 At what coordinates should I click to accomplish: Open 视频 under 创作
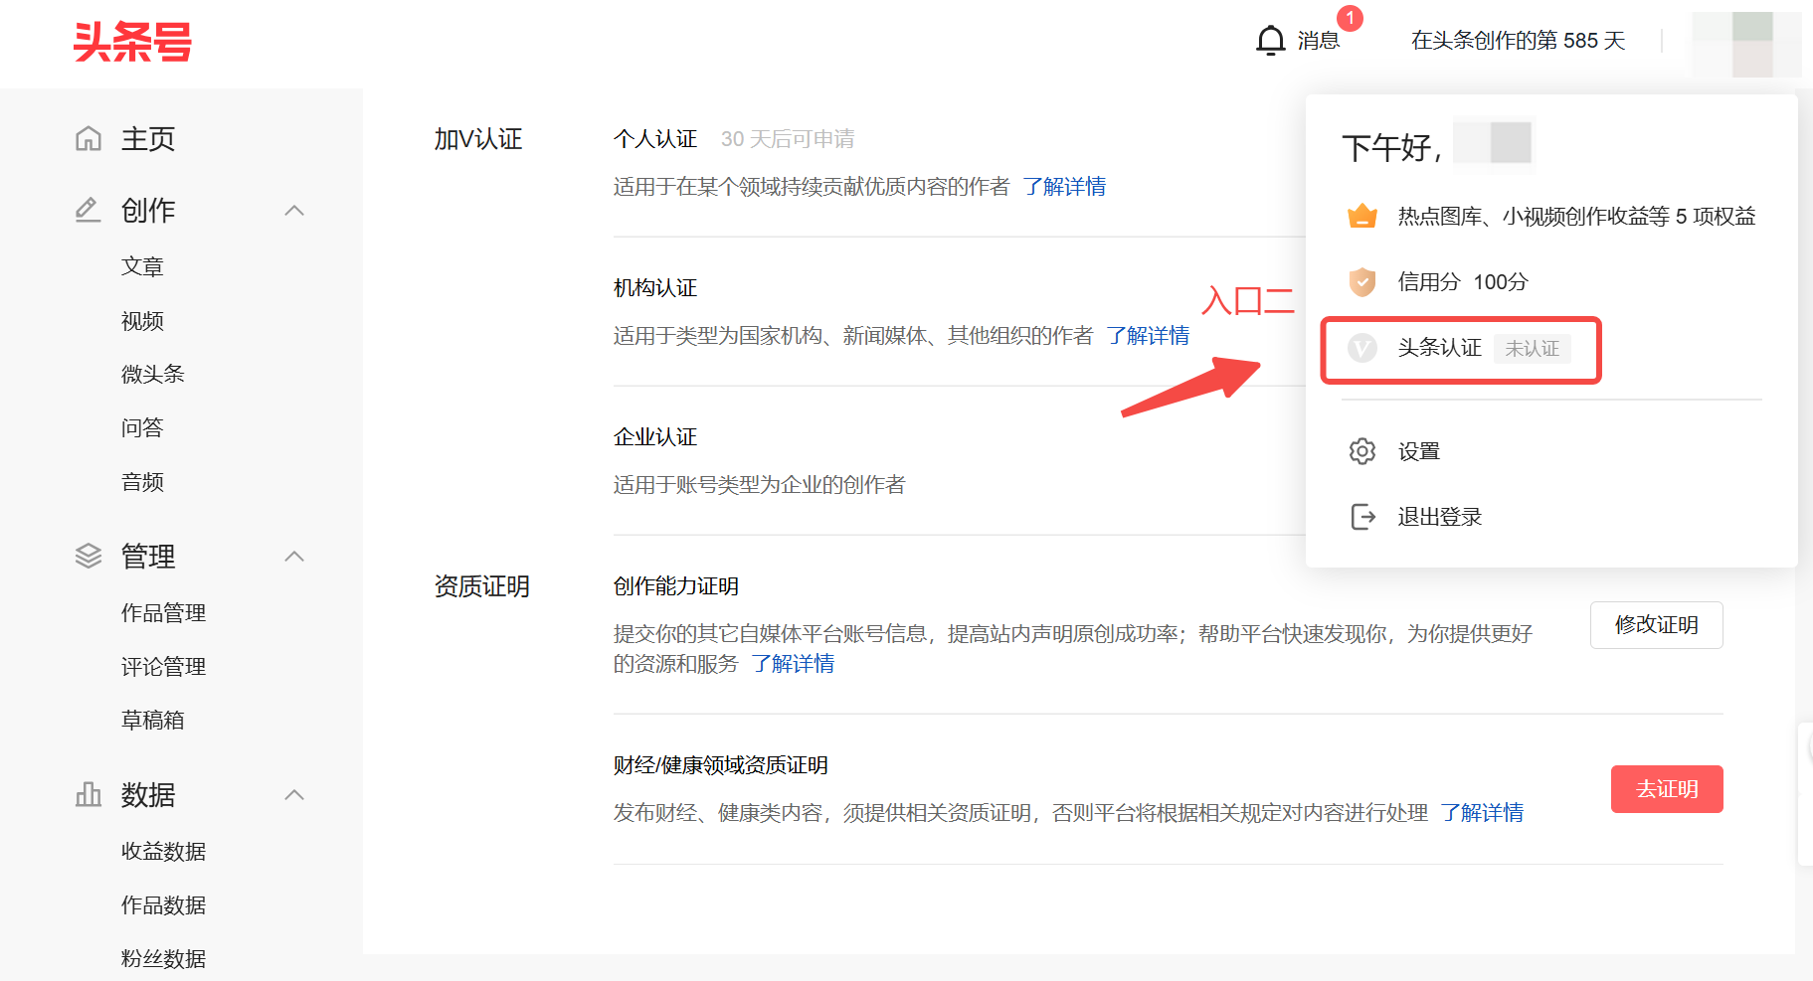click(x=142, y=321)
